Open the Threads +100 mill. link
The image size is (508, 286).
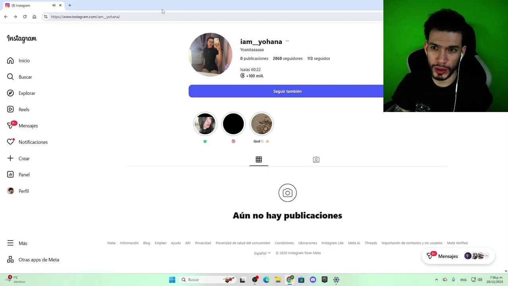252,76
